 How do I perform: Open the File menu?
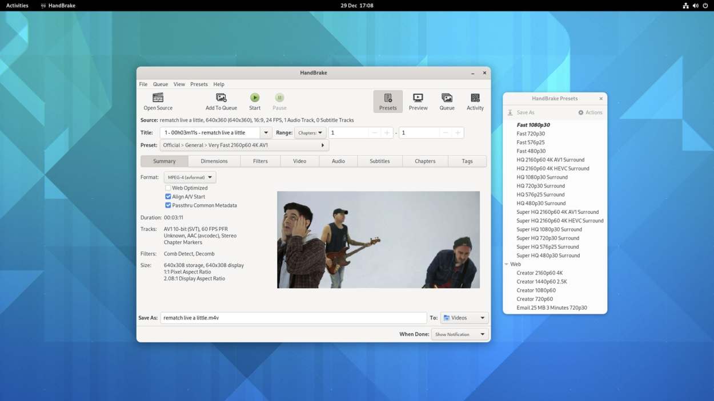[143, 84]
